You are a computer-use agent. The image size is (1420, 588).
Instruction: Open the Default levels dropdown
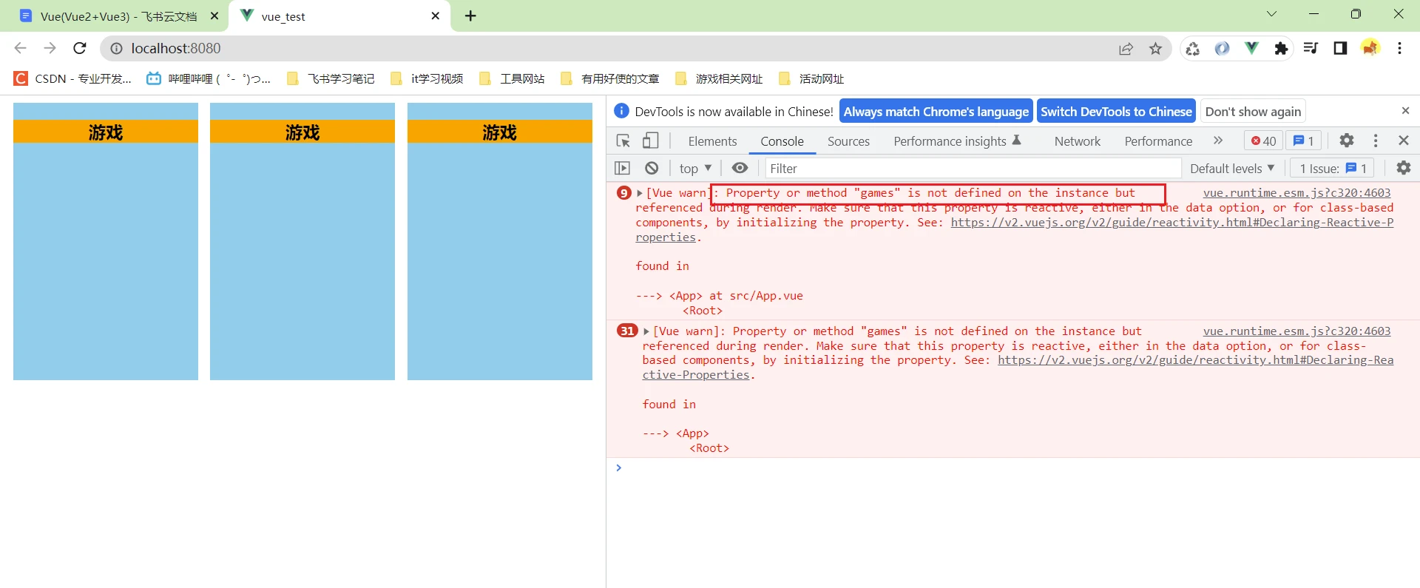1231,169
